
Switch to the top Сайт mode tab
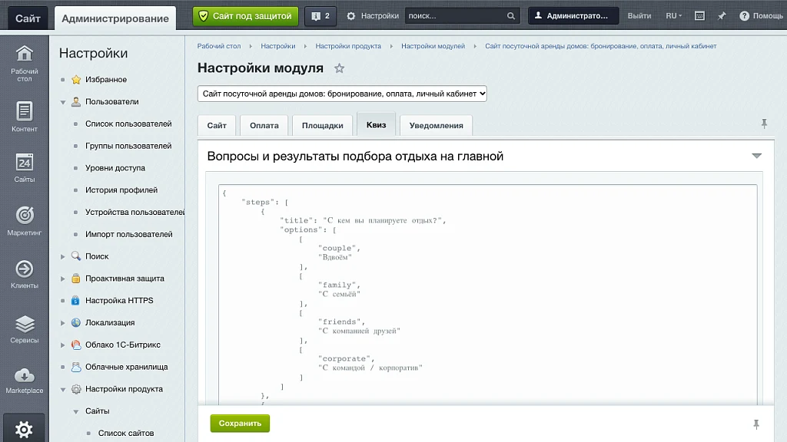[x=28, y=18]
